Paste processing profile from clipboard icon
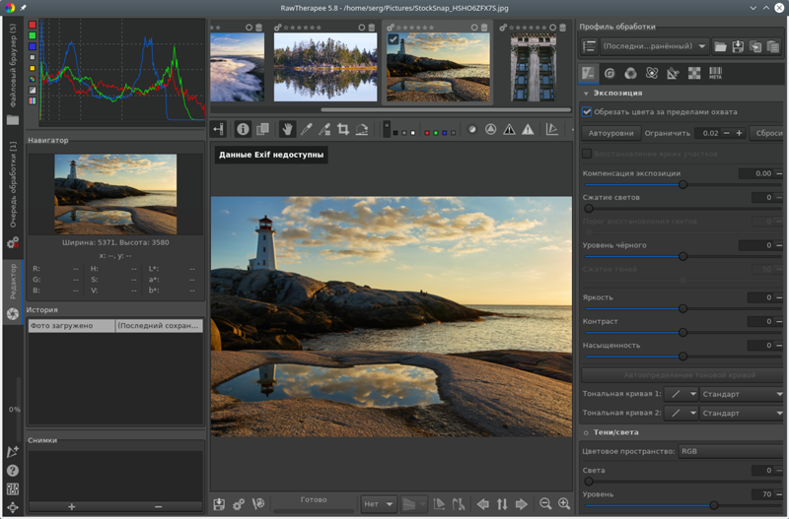Image resolution: width=789 pixels, height=519 pixels. pos(773,46)
